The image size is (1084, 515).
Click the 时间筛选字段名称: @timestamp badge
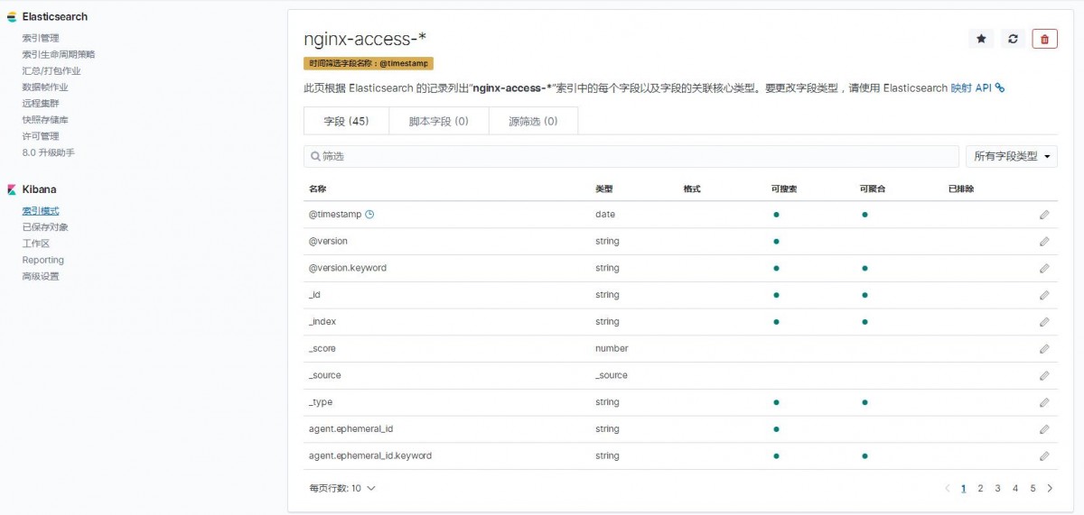click(369, 63)
